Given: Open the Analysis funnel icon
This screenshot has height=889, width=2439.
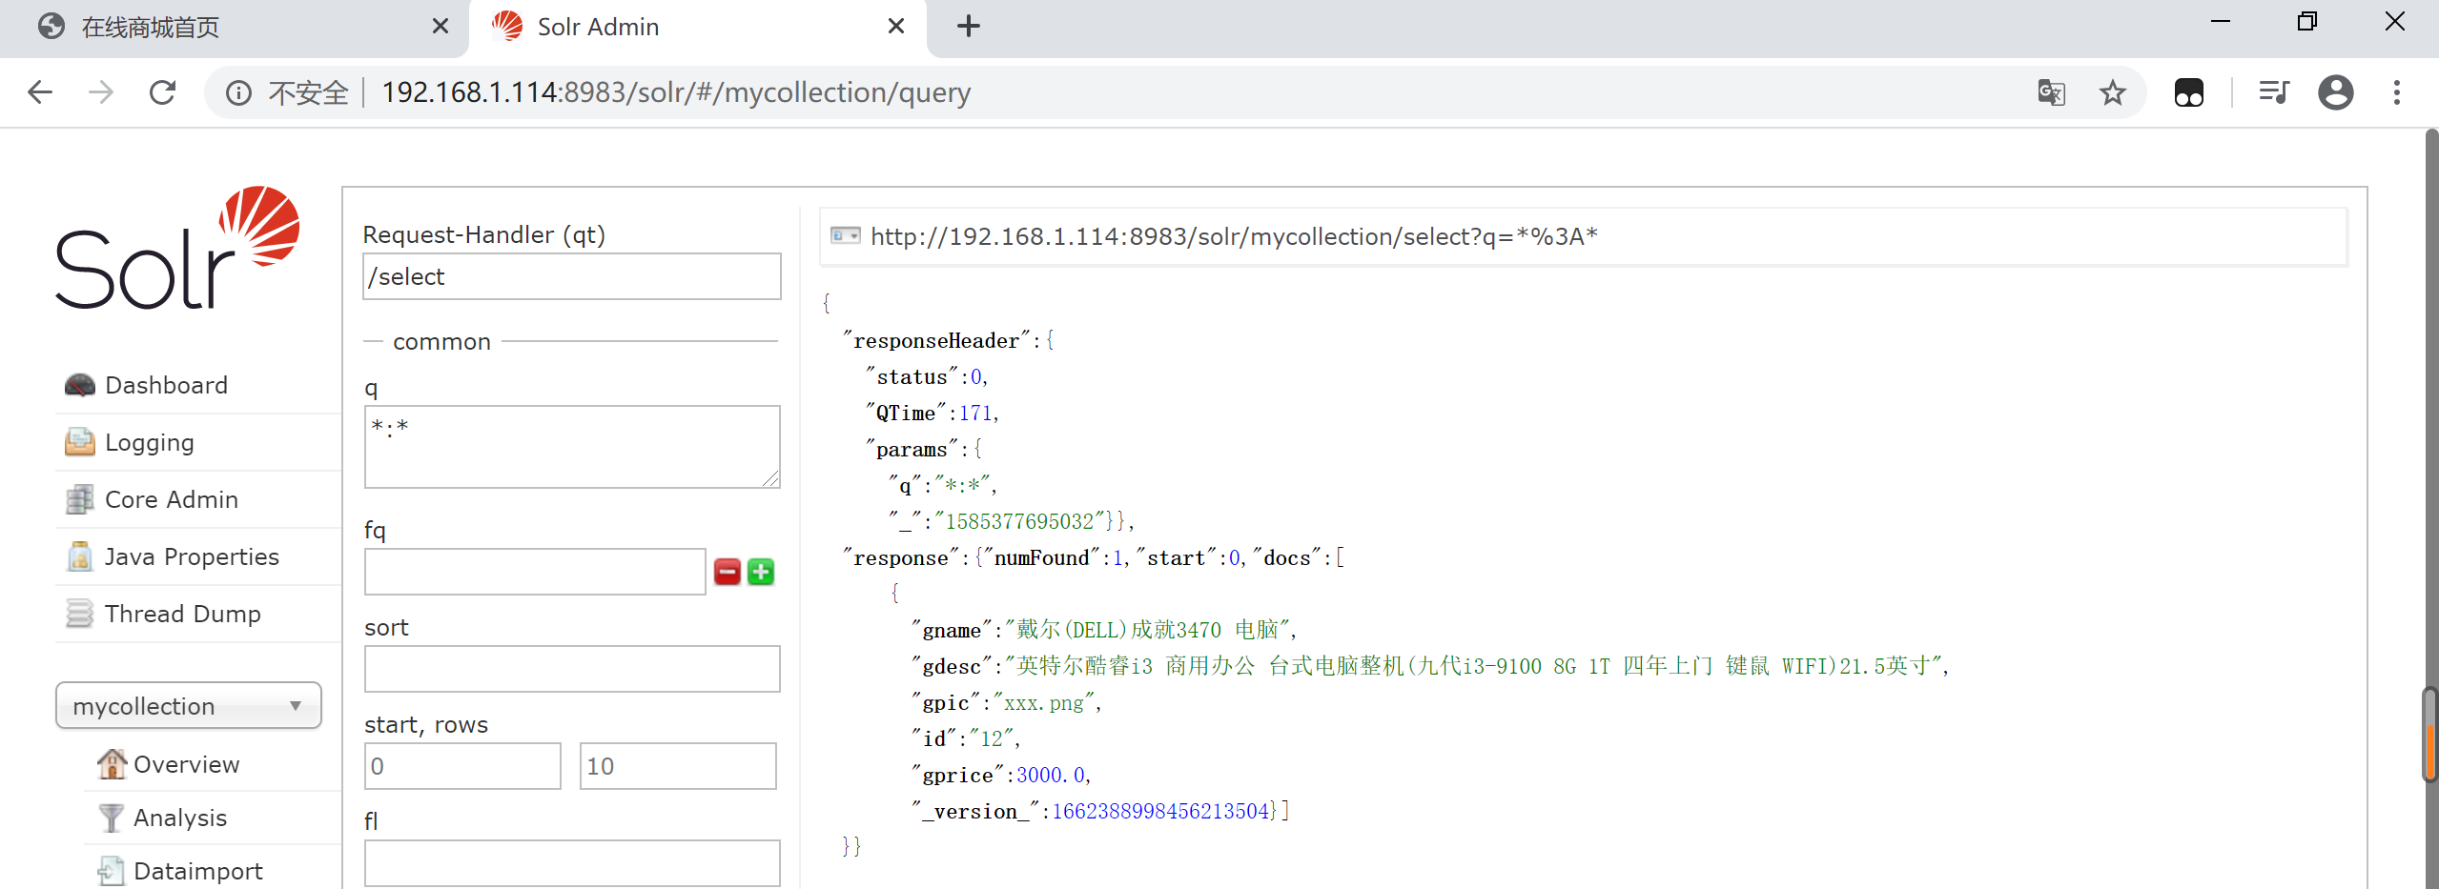Looking at the screenshot, I should coord(112,818).
